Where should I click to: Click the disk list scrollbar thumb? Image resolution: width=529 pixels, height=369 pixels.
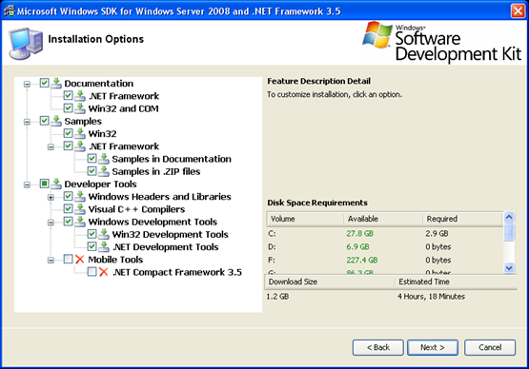point(509,232)
